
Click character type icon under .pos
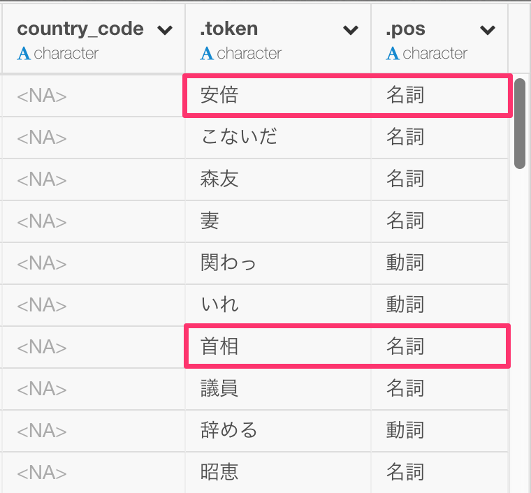(x=393, y=53)
